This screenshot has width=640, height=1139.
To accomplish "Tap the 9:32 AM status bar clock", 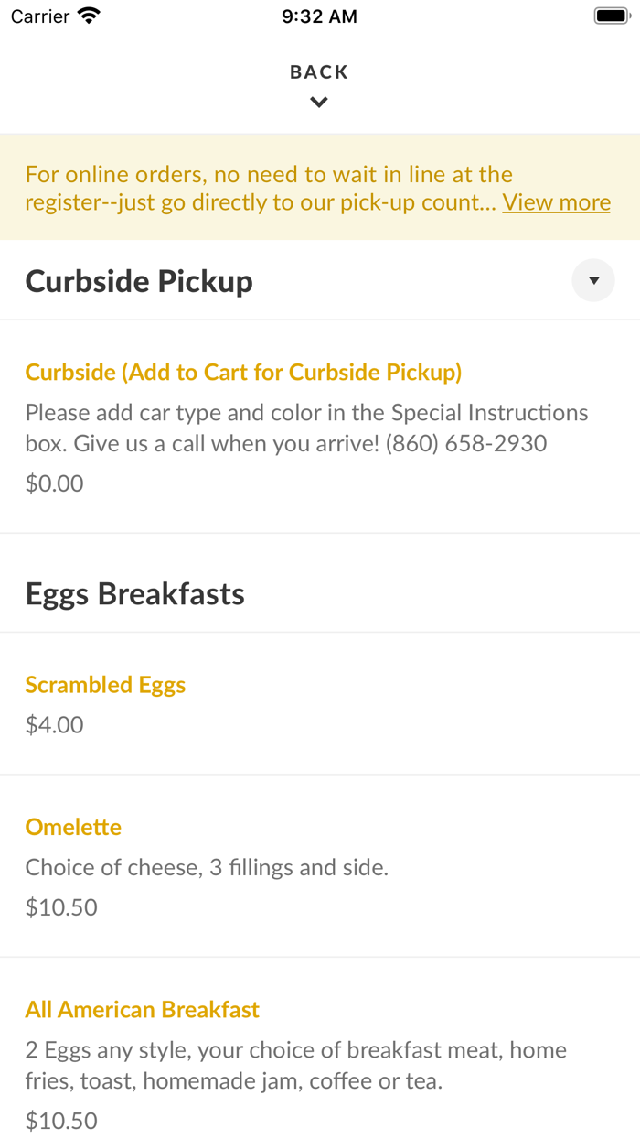I will tap(319, 16).
